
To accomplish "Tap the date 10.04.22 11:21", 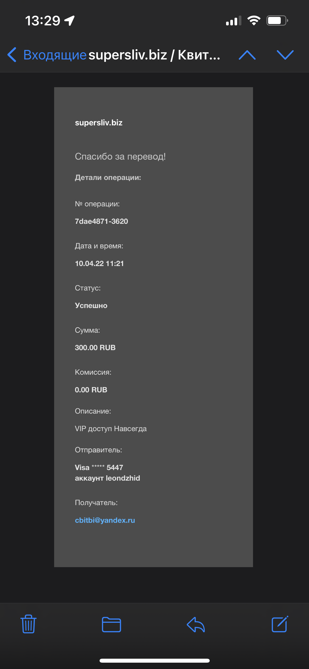I will (99, 263).
